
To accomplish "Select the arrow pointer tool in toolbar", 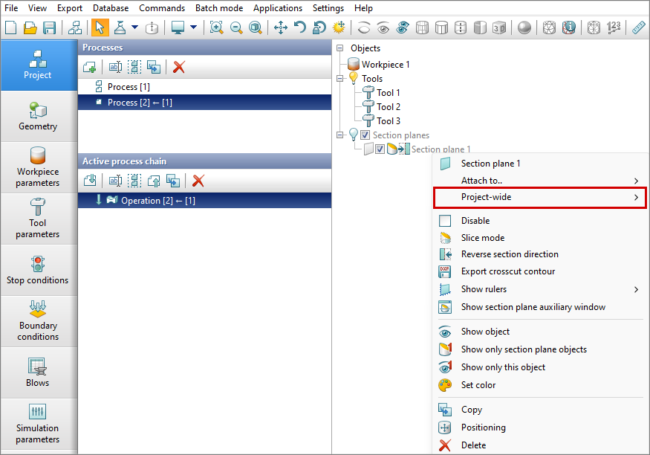I will pos(99,28).
